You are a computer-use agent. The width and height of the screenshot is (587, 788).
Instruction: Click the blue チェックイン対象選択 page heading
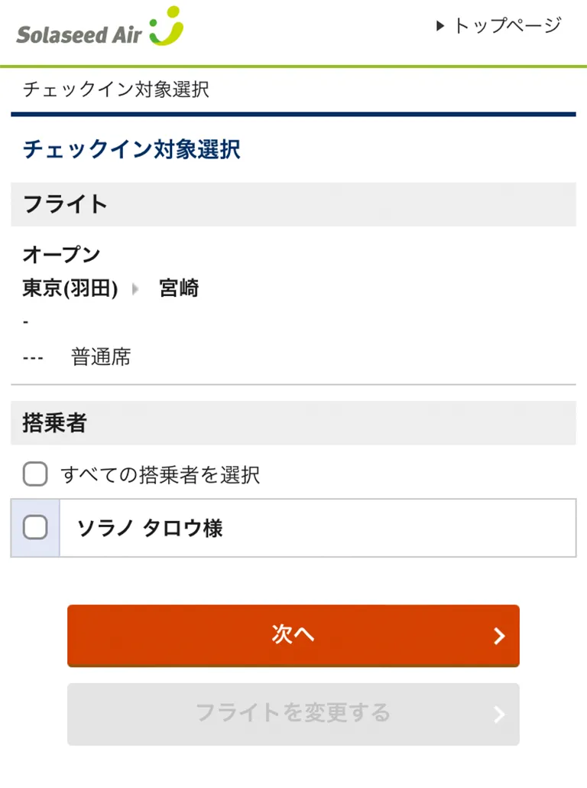point(131,149)
